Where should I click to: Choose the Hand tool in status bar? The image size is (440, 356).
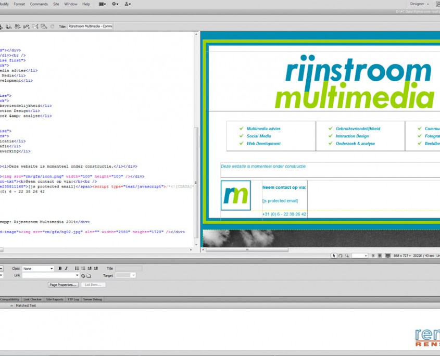coord(341,256)
